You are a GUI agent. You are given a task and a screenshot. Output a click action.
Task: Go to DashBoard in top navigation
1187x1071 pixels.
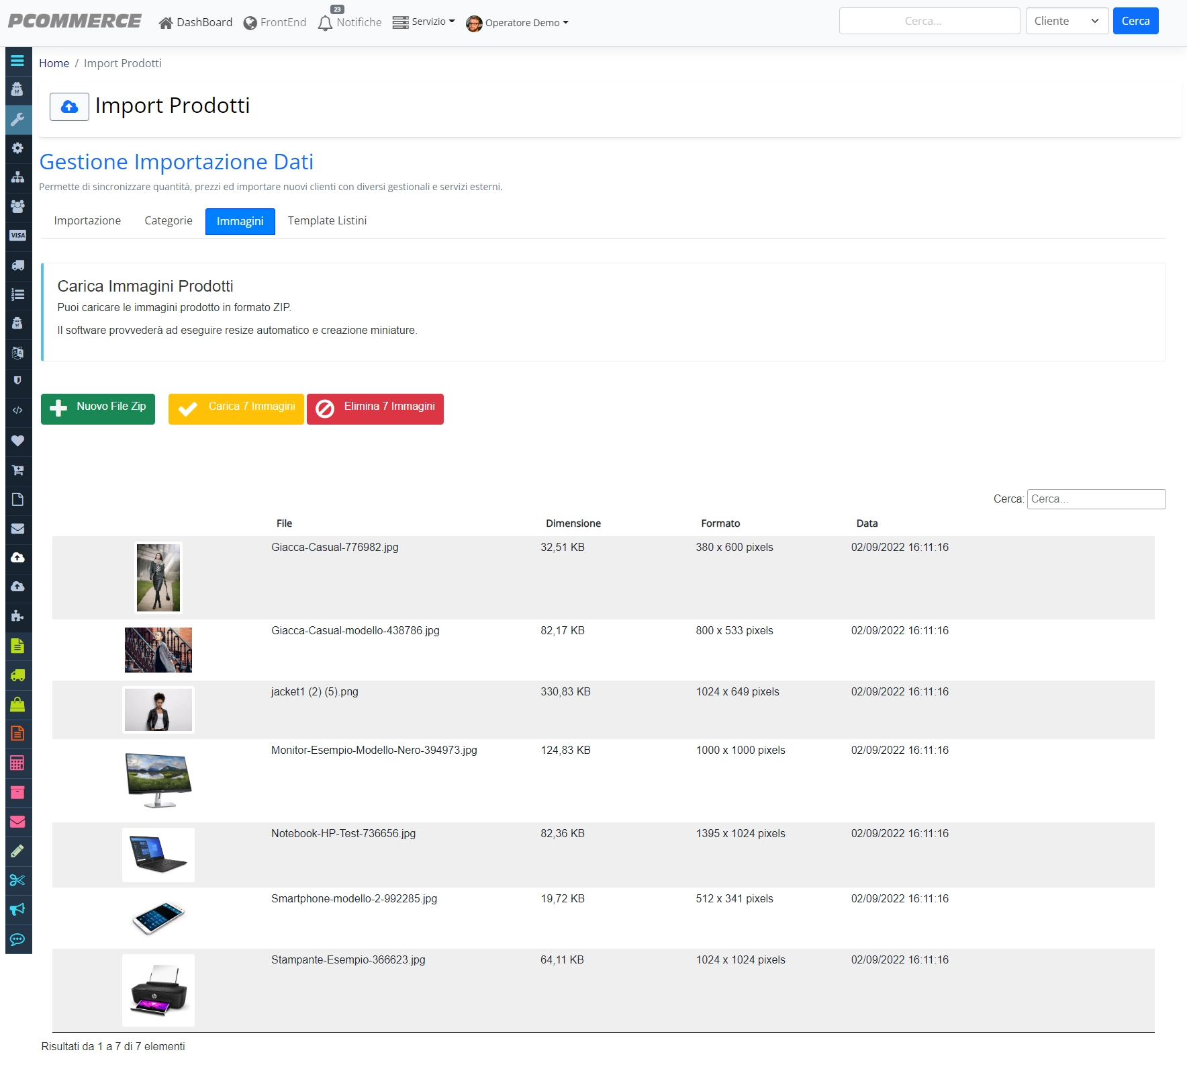195,23
